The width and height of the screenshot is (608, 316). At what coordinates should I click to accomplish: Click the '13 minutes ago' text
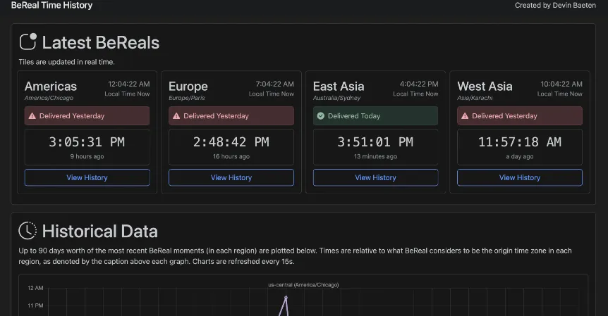[x=375, y=156]
